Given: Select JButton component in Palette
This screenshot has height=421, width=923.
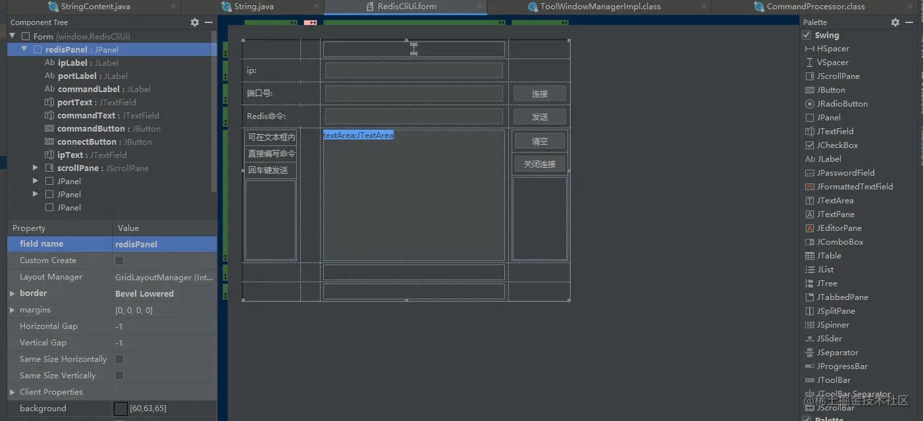Looking at the screenshot, I should coord(825,90).
